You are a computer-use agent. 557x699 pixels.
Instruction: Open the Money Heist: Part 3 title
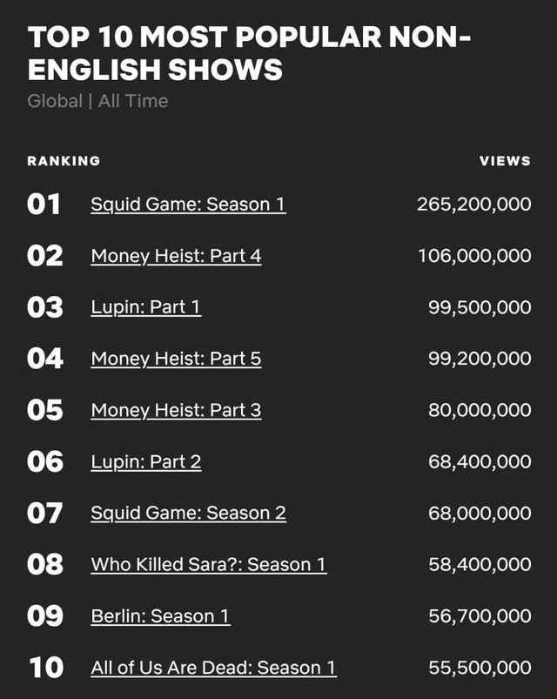[x=176, y=410]
